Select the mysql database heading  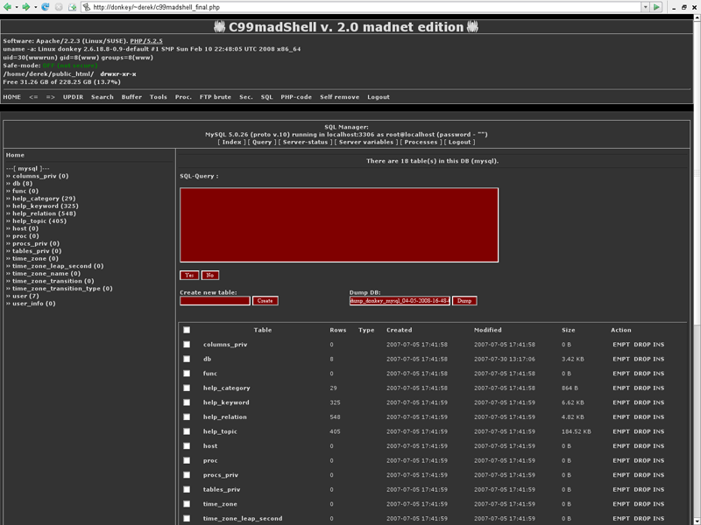click(x=28, y=168)
